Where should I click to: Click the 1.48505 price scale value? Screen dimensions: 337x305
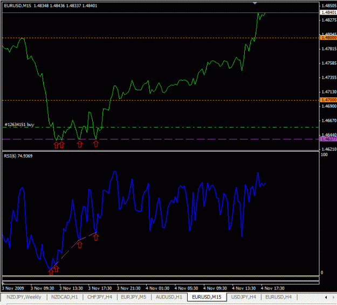pos(329,6)
